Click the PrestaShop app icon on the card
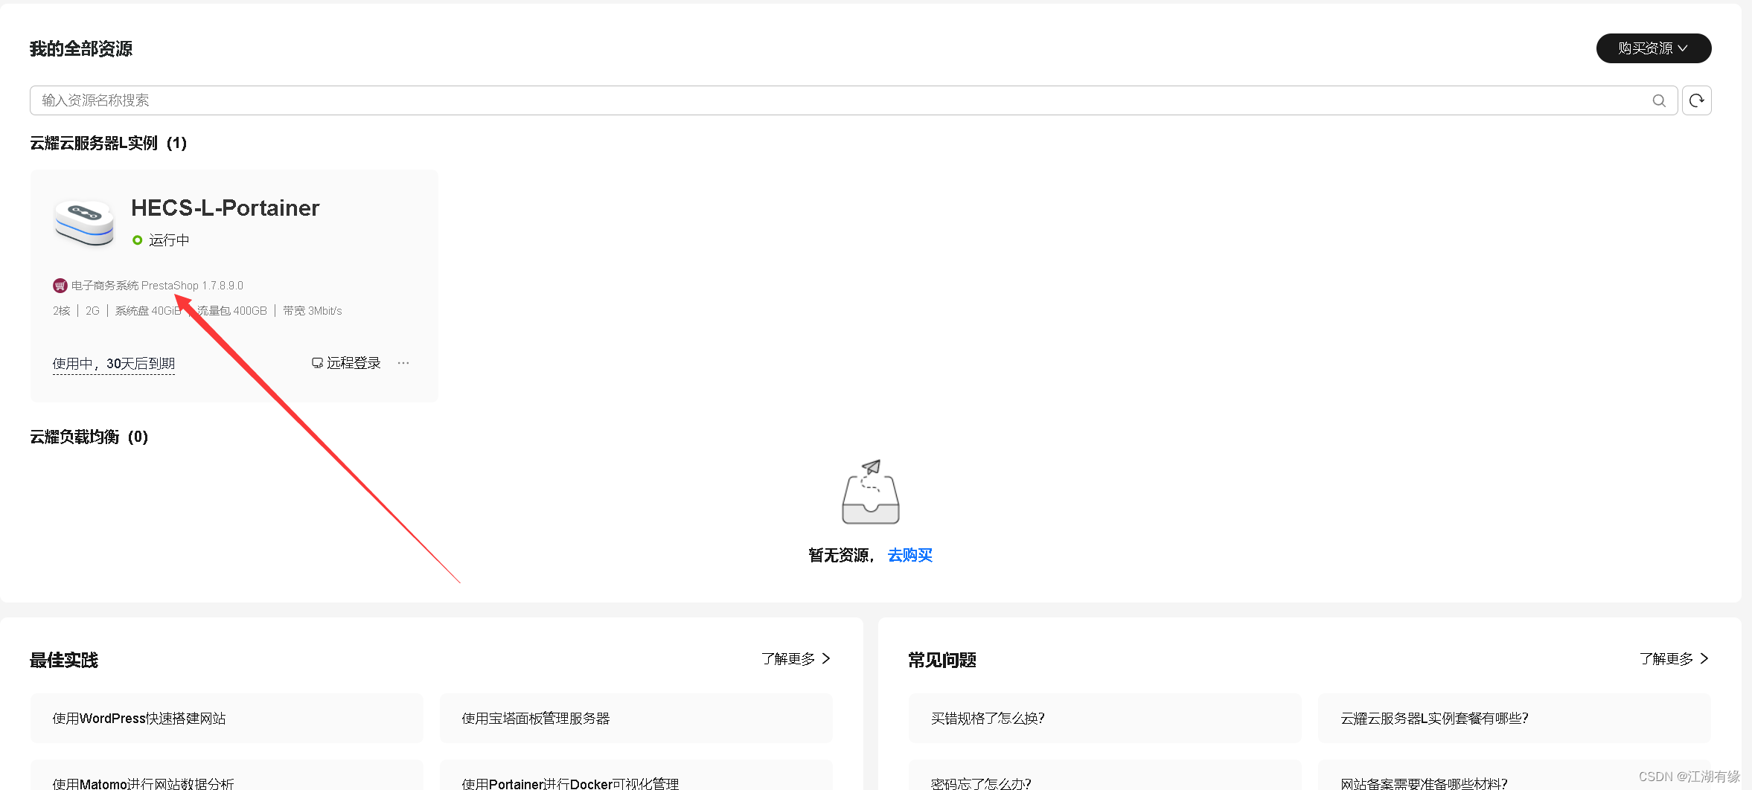This screenshot has width=1752, height=790. point(60,285)
